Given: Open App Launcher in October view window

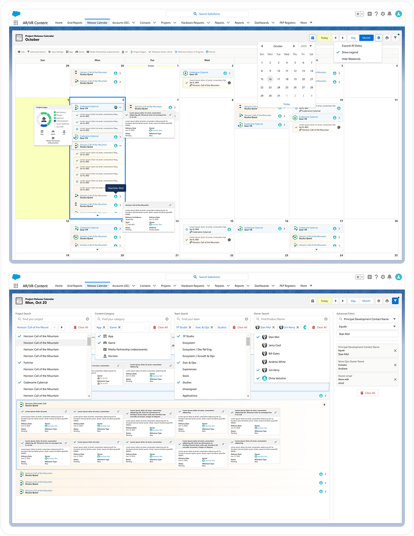Looking at the screenshot, I should pyautogui.click(x=16, y=23).
